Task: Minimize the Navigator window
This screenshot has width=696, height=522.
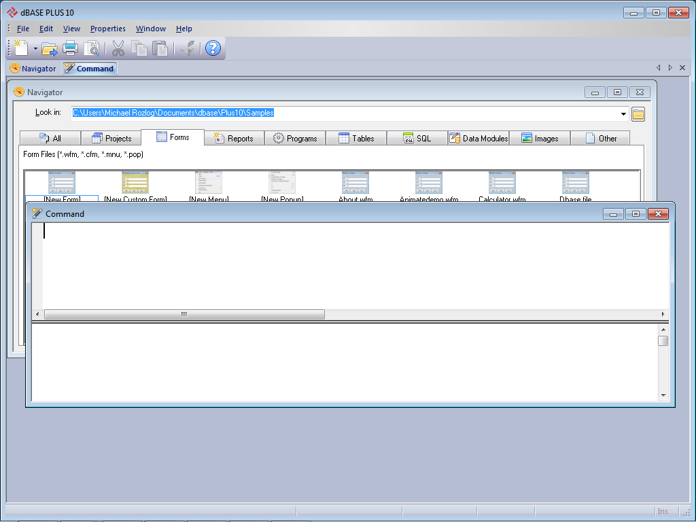Action: 595,92
